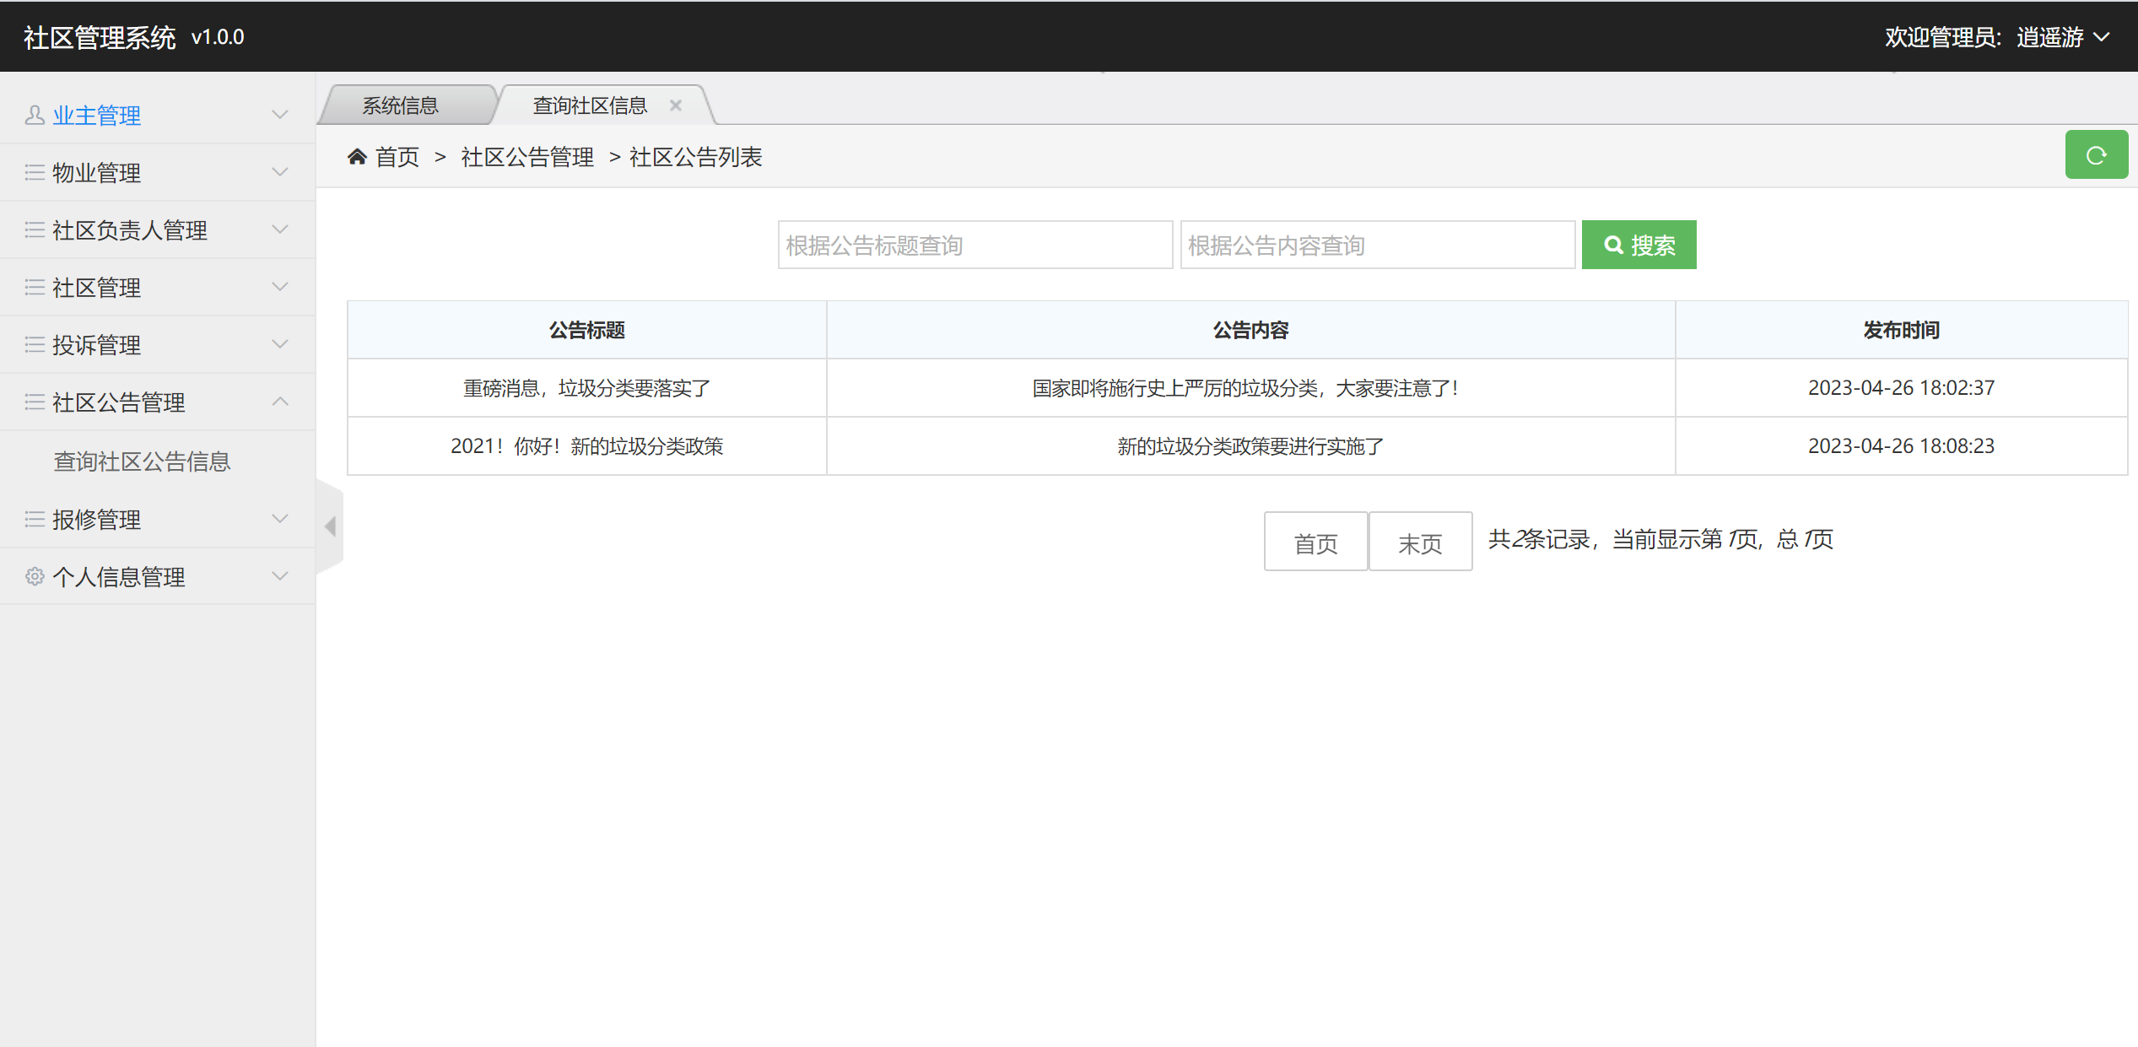Switch to the 系统信息 tab
This screenshot has height=1047, width=2138.
pos(402,104)
